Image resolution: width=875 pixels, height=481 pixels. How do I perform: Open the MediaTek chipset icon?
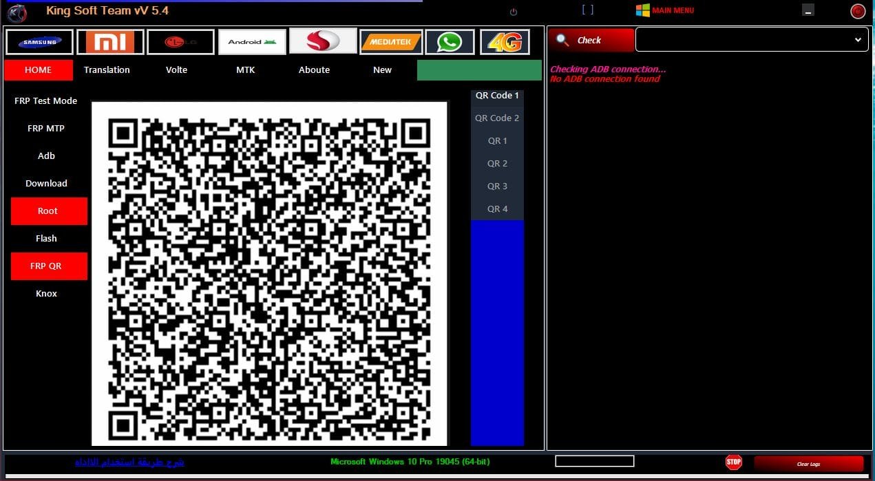pos(390,42)
